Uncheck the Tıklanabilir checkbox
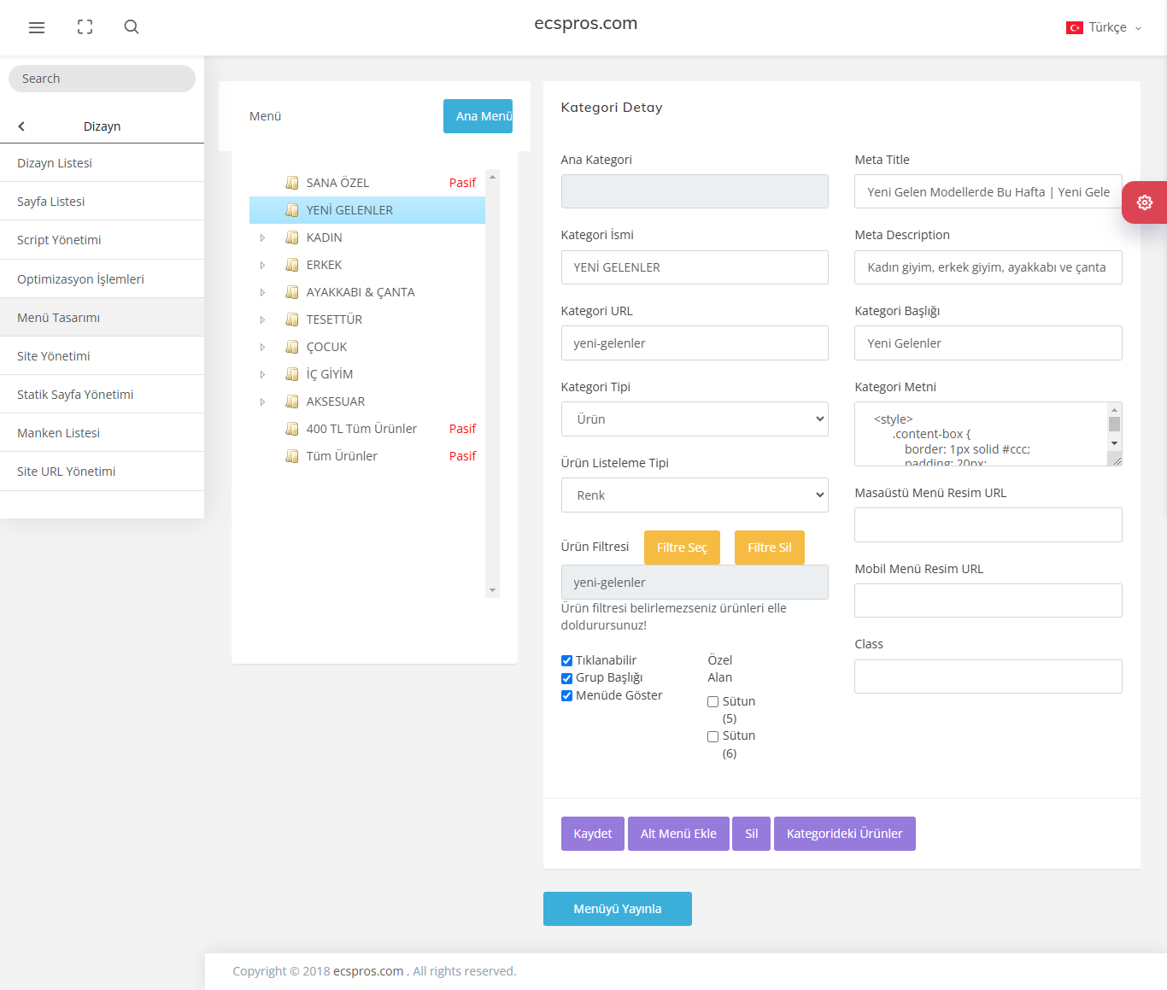1167x990 pixels. [566, 660]
